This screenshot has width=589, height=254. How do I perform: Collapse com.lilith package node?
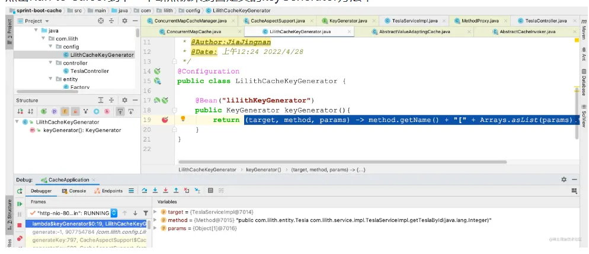click(x=43, y=38)
